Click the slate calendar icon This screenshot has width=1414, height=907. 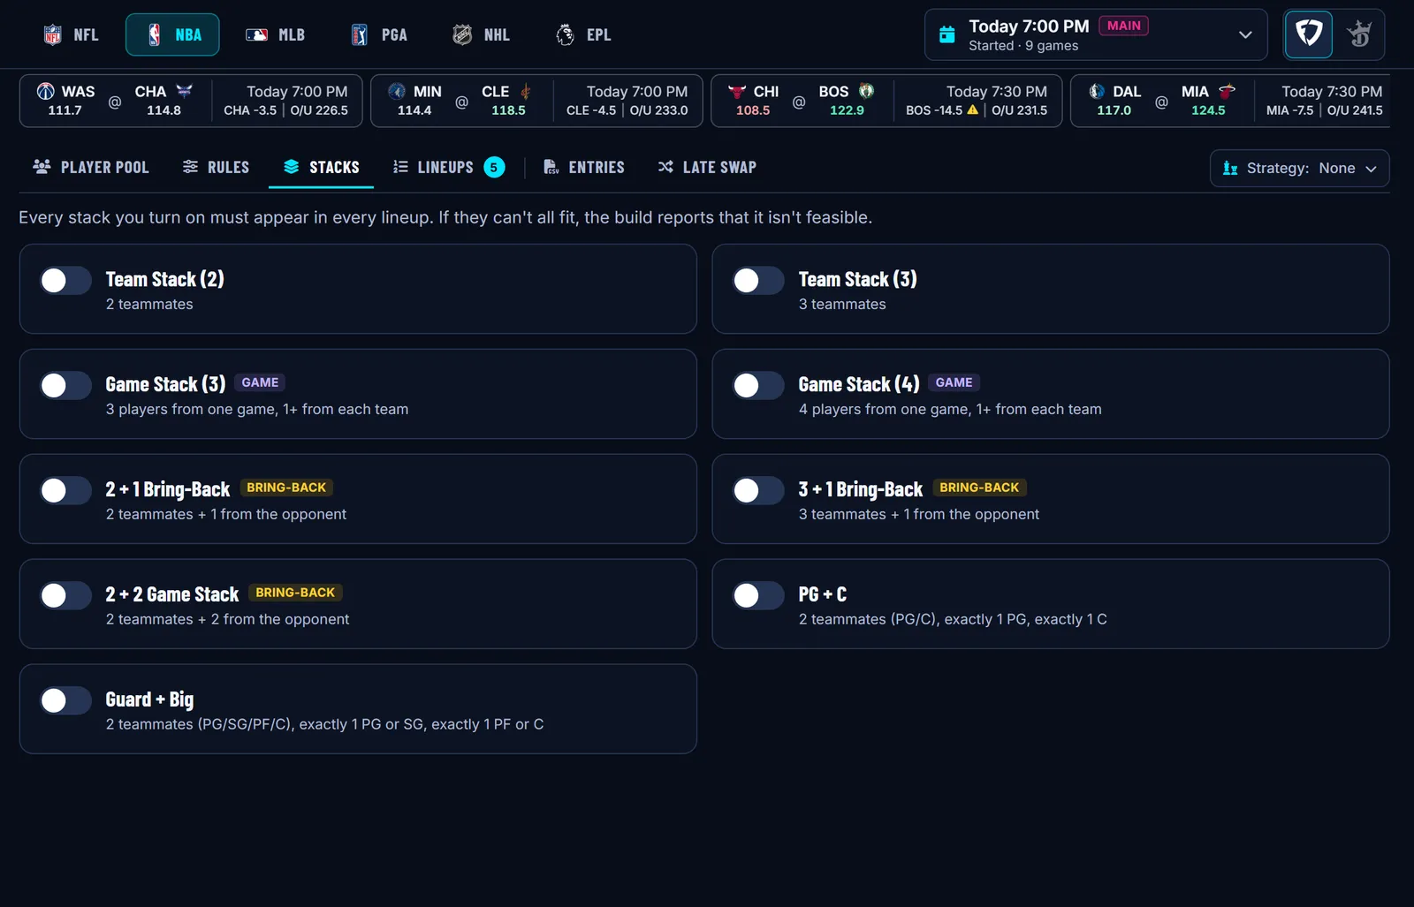pyautogui.click(x=946, y=34)
